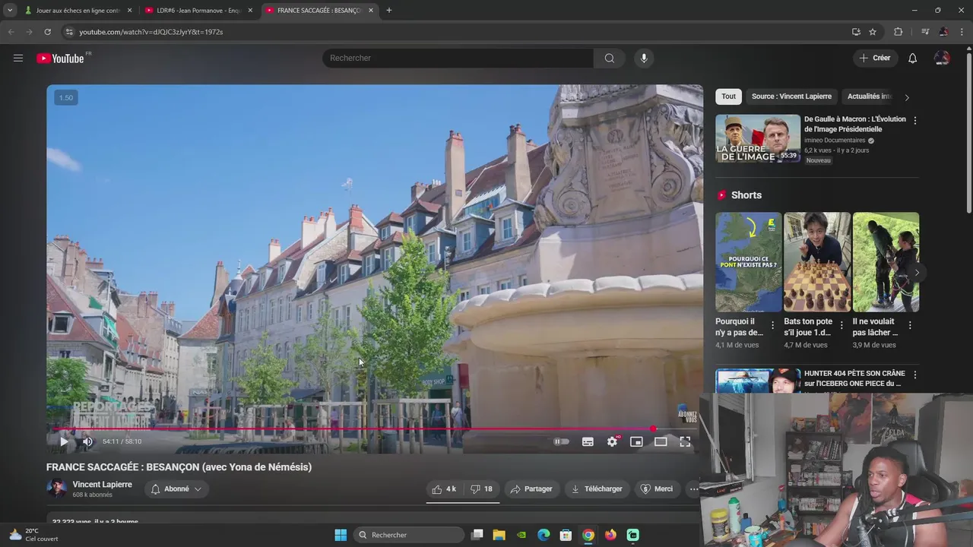The width and height of the screenshot is (973, 547).
Task: Enable theater mode
Action: (x=661, y=441)
